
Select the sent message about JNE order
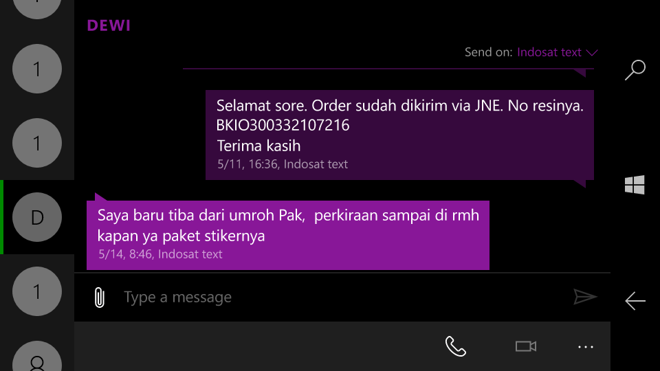399,135
